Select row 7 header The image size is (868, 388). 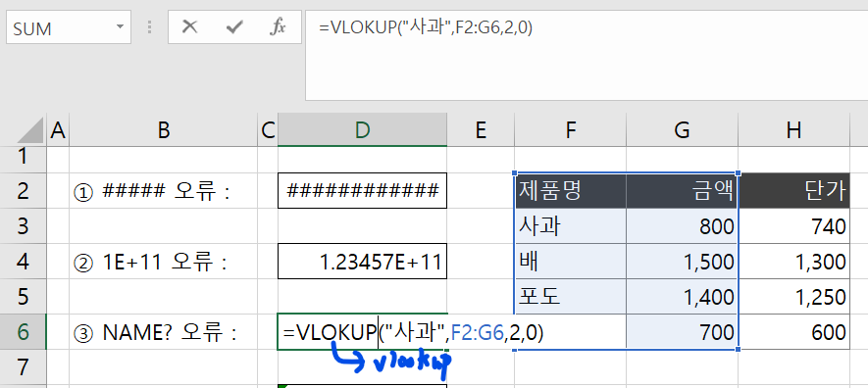[23, 366]
